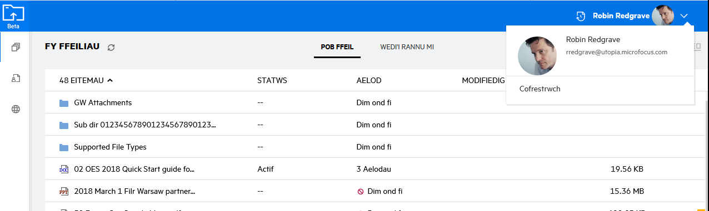Open the Supported File Types folder
The image size is (709, 211).
(x=110, y=147)
